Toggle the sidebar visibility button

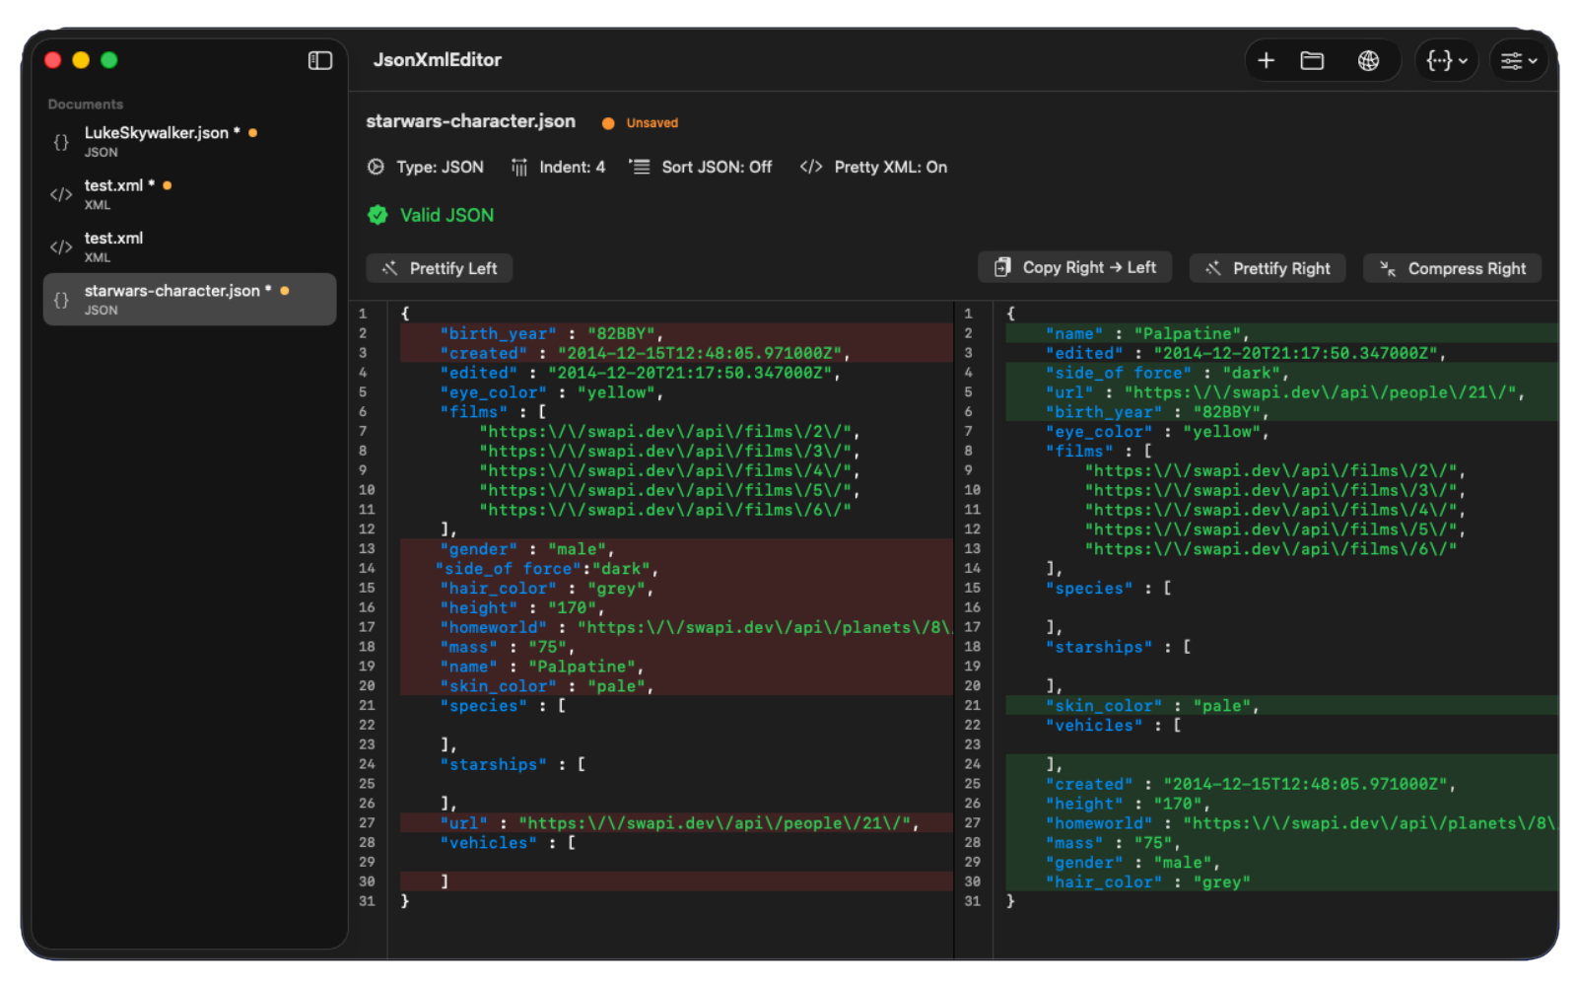[x=319, y=60]
